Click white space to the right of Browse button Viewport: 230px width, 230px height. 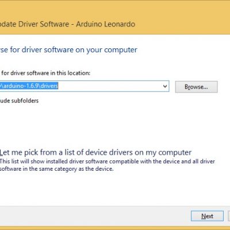[224, 87]
